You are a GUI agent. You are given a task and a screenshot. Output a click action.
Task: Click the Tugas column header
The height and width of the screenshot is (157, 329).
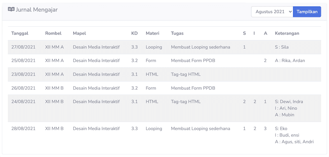(177, 33)
